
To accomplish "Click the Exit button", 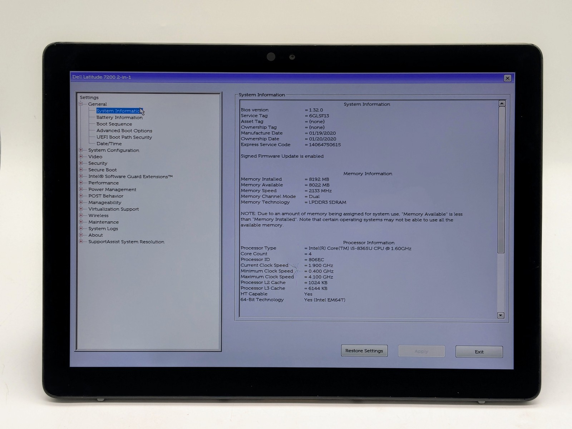I will 479,352.
